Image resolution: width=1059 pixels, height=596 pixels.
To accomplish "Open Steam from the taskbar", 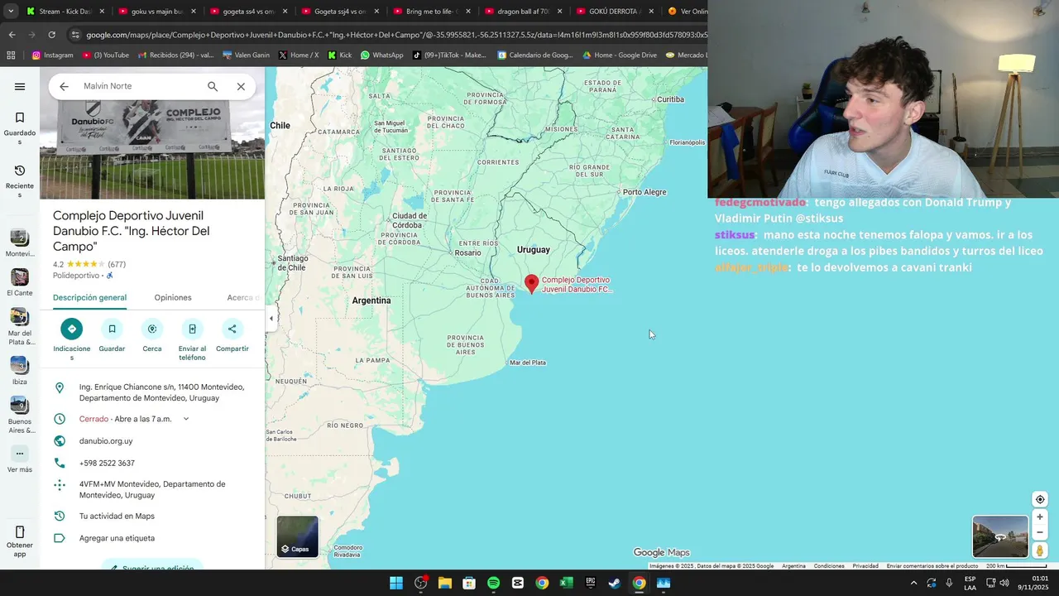I will (615, 583).
